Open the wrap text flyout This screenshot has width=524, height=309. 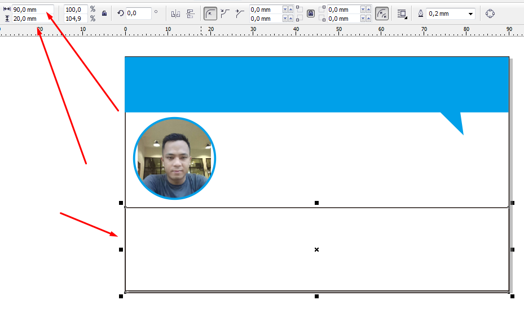402,14
